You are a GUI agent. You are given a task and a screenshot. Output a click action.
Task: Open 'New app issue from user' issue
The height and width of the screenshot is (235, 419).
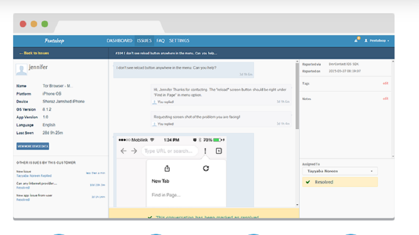pos(34,195)
